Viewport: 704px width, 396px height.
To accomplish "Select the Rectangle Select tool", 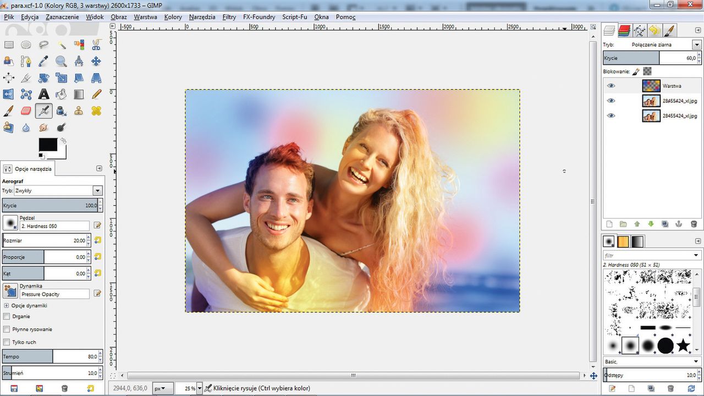I will (x=9, y=45).
